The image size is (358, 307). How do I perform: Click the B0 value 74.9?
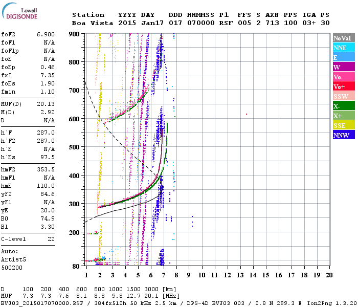[48, 219]
